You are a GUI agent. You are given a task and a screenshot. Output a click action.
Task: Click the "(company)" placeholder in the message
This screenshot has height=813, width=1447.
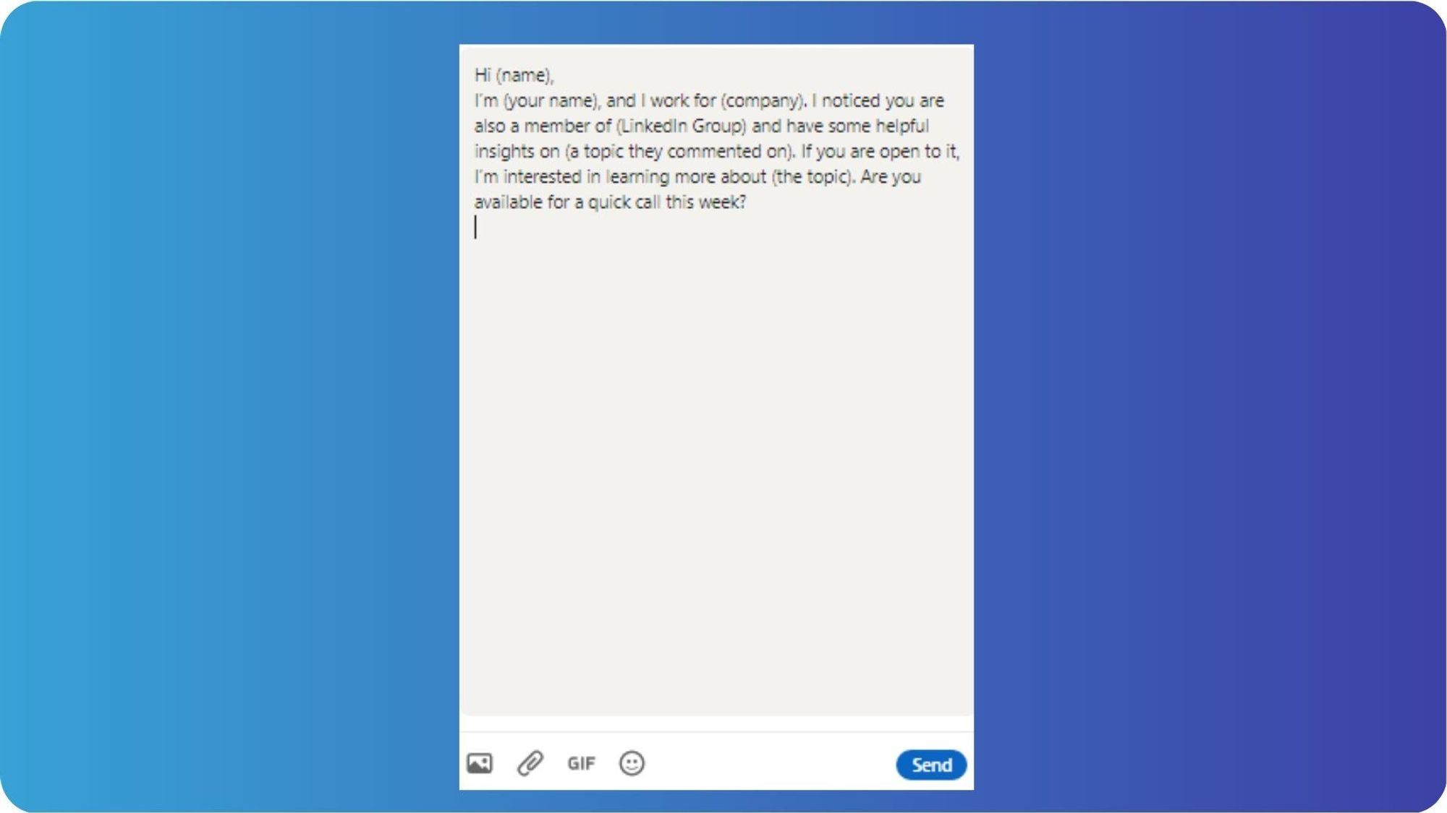tap(763, 100)
